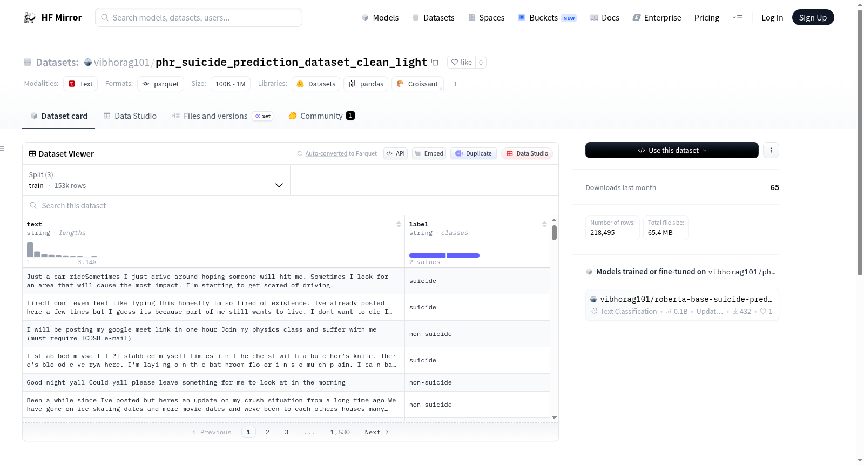Show one more library via +1

click(453, 84)
